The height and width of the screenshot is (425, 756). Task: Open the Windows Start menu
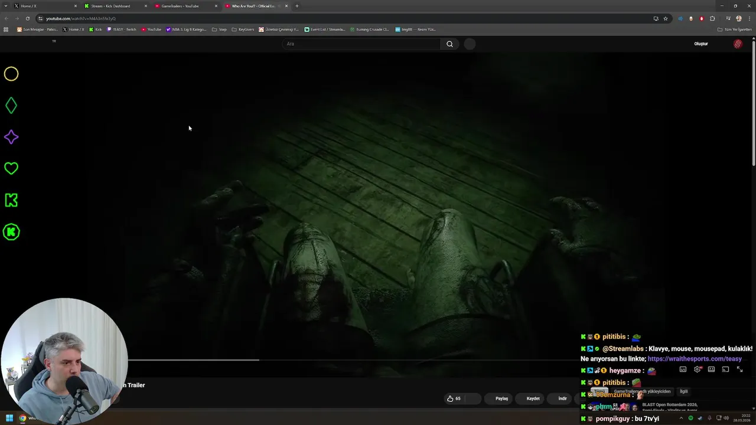[9, 418]
